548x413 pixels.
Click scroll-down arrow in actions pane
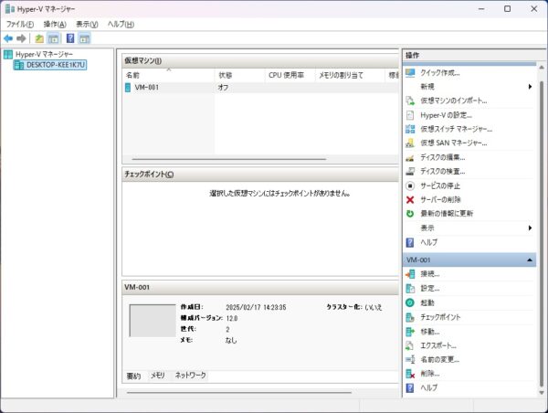tap(542, 393)
